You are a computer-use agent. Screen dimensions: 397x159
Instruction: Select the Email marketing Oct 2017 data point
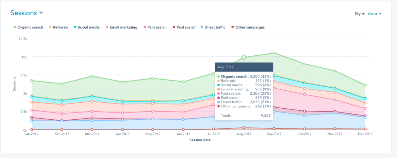[304, 89]
